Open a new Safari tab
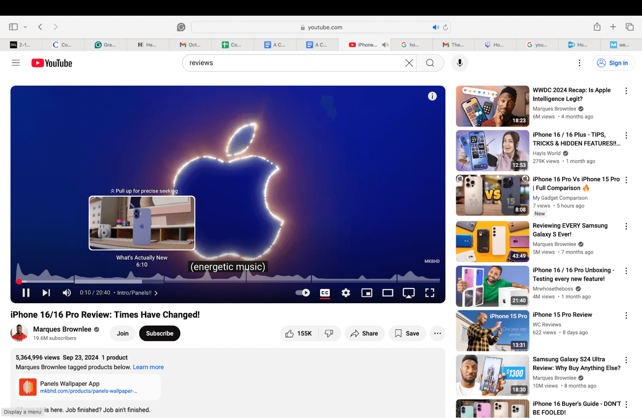The width and height of the screenshot is (642, 418). pos(613,27)
